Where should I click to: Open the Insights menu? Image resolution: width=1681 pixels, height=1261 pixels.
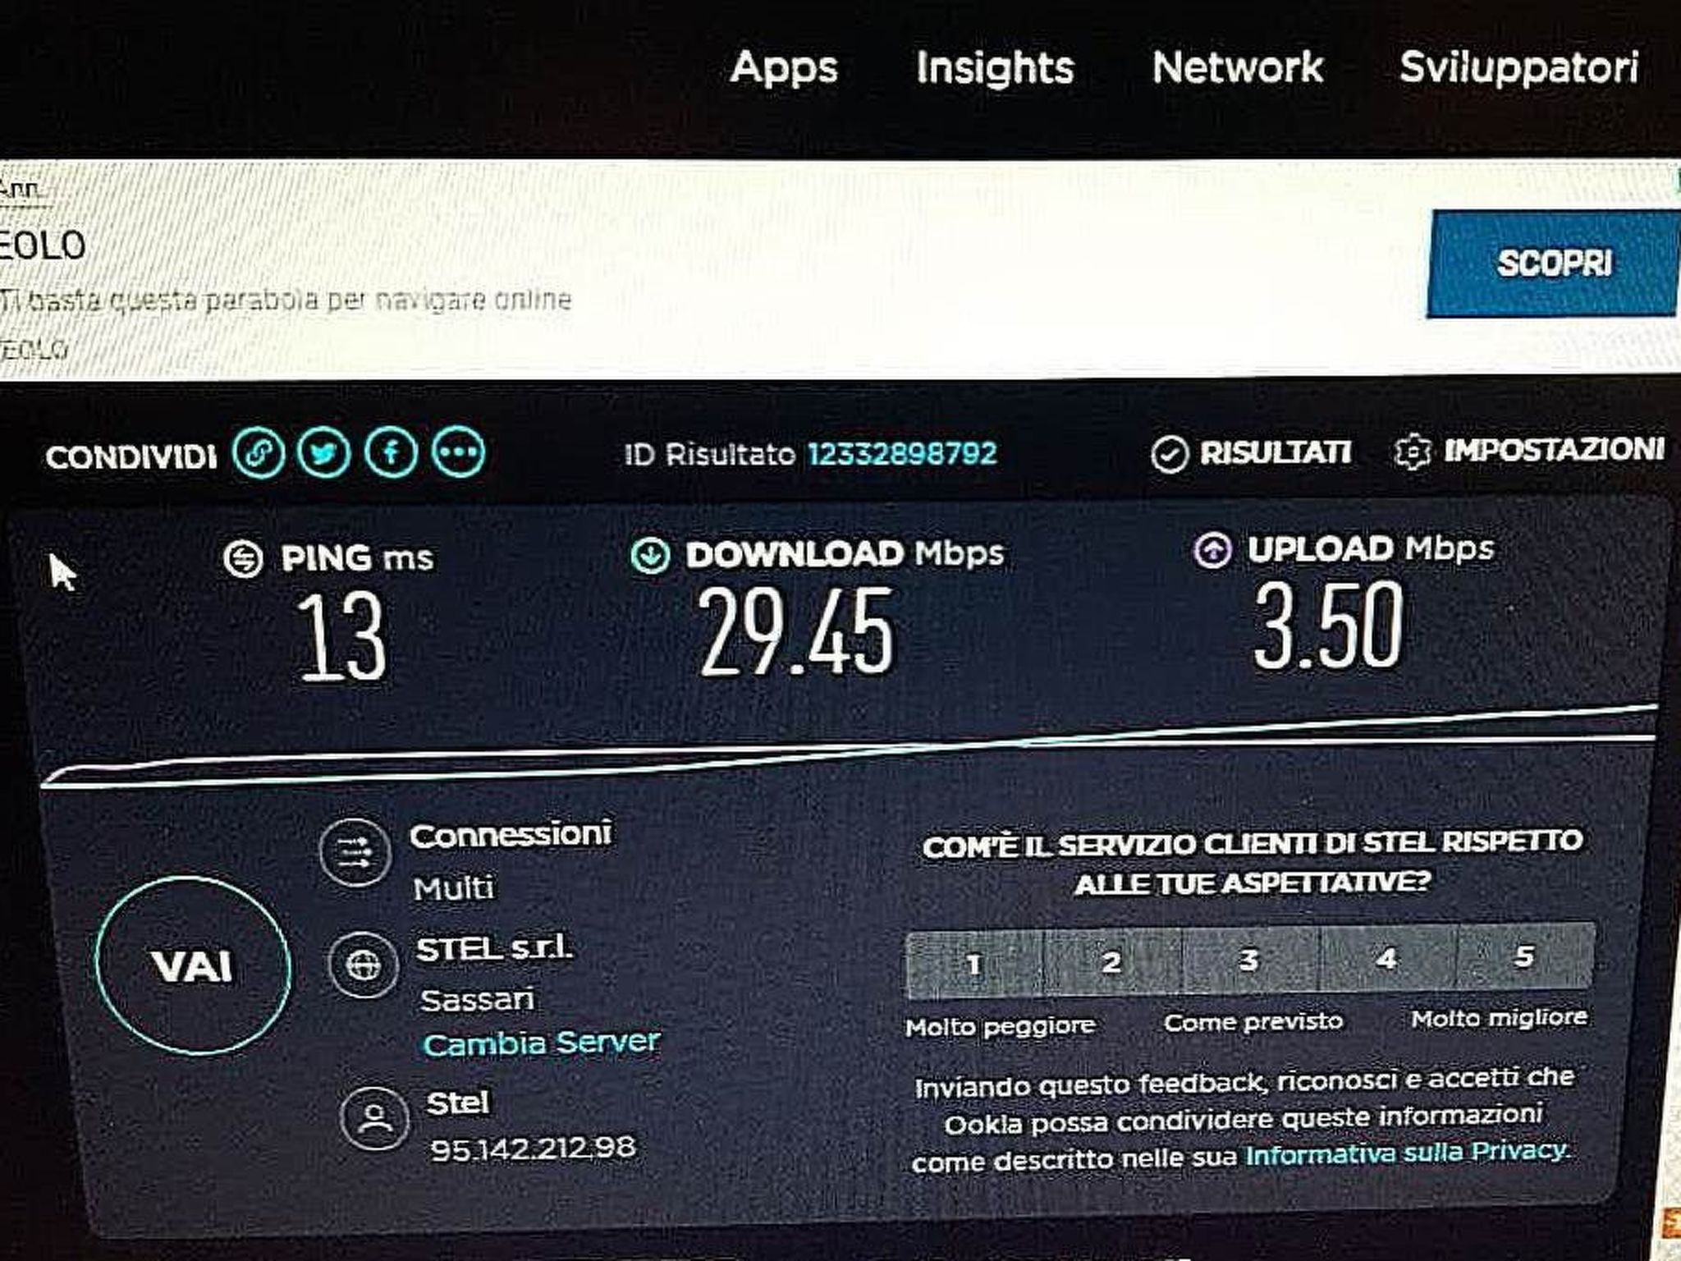pyautogui.click(x=995, y=68)
